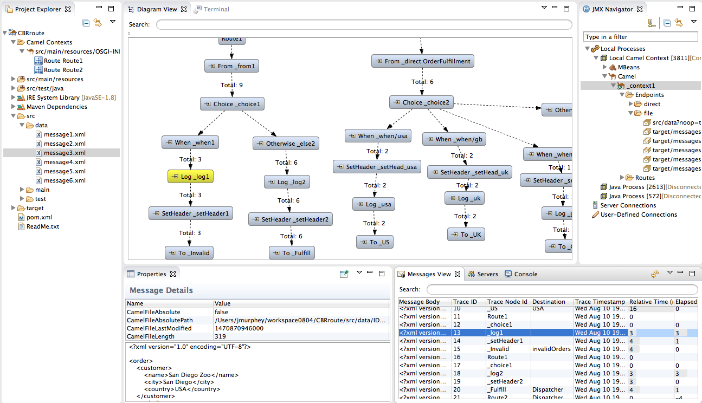Collapse all in JMX Navigator toolbar
Viewport: 702px width, 403px height.
pyautogui.click(x=667, y=23)
